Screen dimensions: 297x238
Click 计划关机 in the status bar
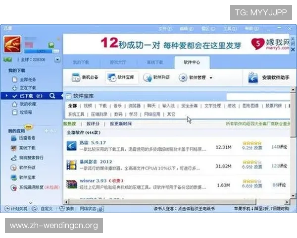point(16,209)
